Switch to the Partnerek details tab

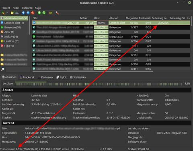[x=45, y=77]
